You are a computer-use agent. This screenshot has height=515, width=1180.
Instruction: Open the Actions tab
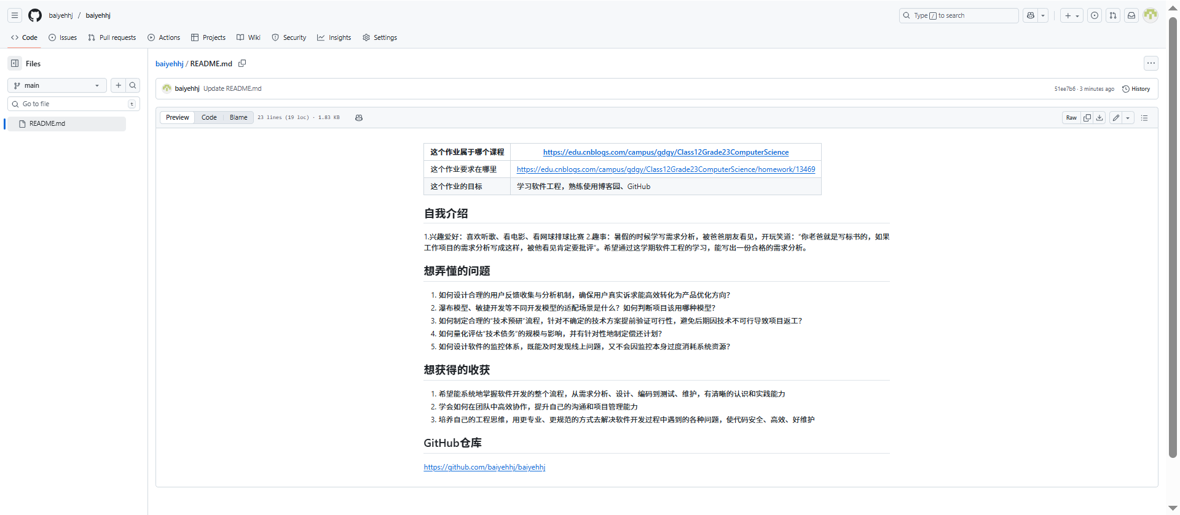pyautogui.click(x=163, y=37)
